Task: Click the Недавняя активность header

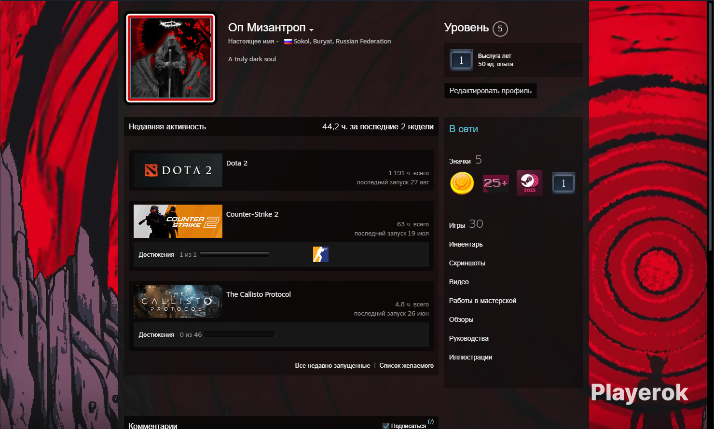Action: (x=167, y=126)
